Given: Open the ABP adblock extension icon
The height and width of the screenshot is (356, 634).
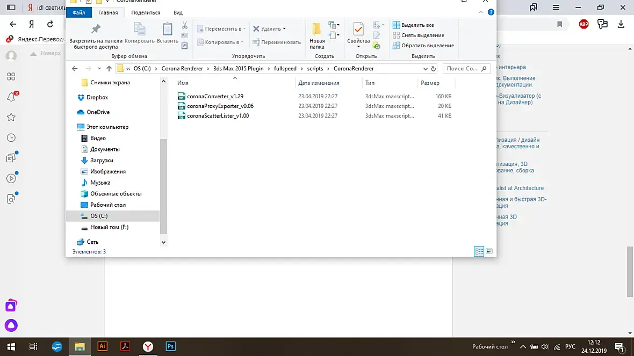Looking at the screenshot, I should tap(584, 24).
